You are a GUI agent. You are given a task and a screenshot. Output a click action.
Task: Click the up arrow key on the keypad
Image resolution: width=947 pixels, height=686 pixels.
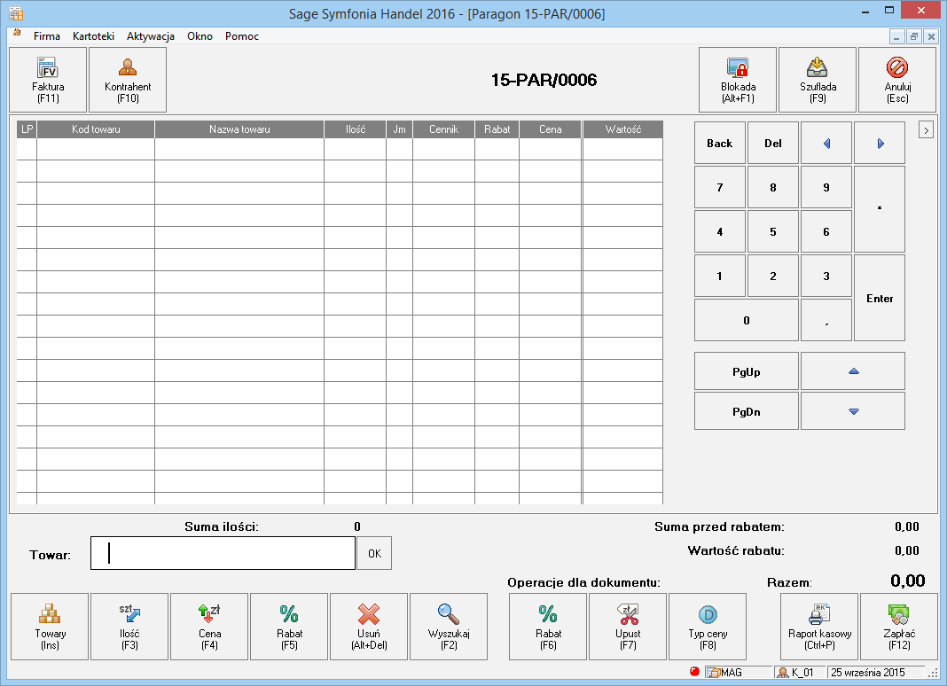point(853,371)
